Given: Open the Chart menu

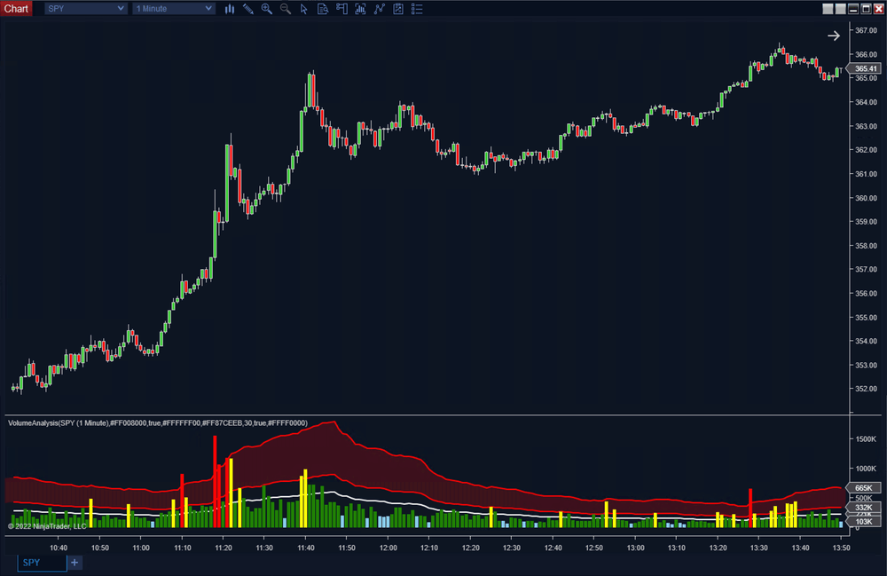Looking at the screenshot, I should [x=16, y=8].
